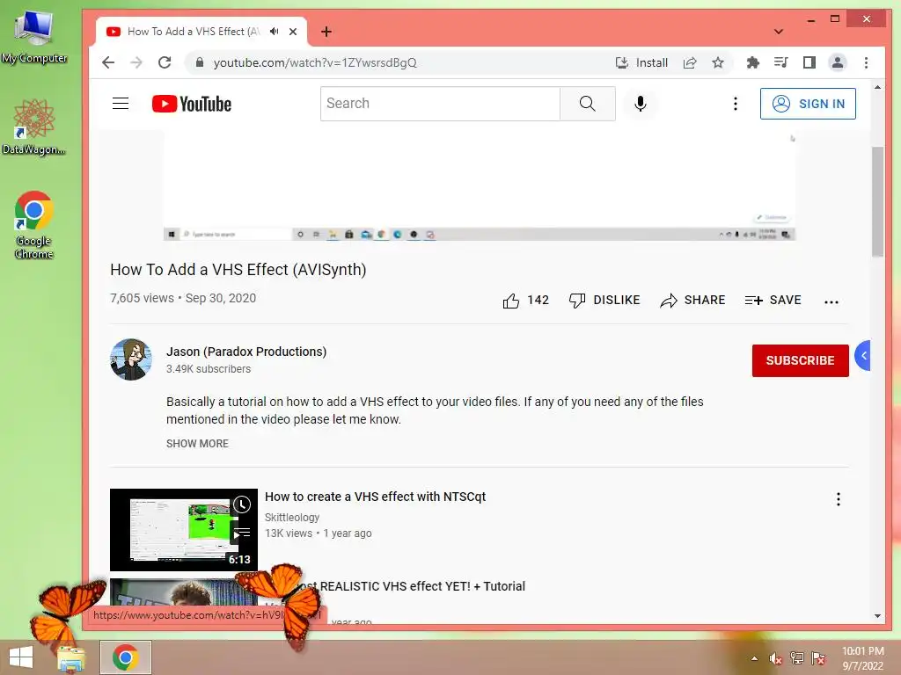Open network tray icon
Screen dimensions: 901x675
[x=797, y=658]
